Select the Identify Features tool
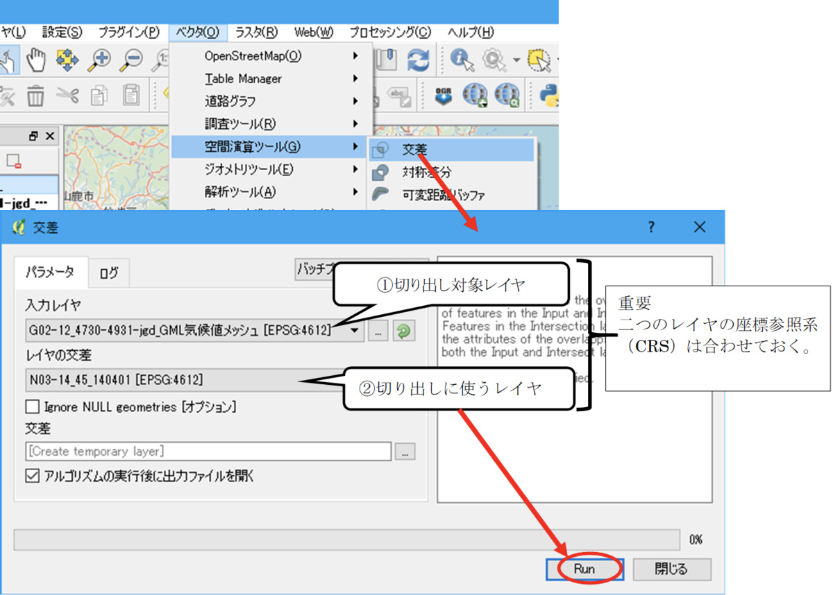The height and width of the screenshot is (595, 833). (462, 60)
